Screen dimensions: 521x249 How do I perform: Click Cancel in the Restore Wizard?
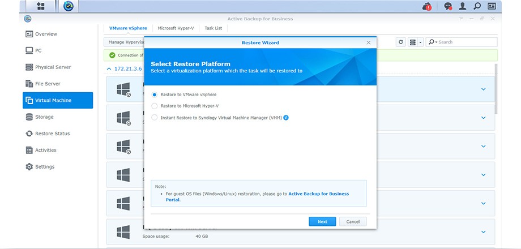pos(353,221)
